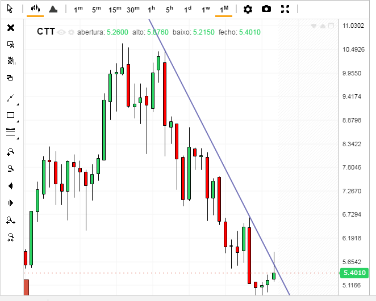Compress the chart horizontally

(11, 237)
